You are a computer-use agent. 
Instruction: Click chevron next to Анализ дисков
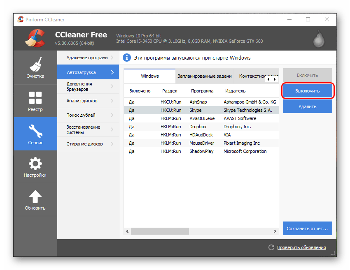coord(112,101)
